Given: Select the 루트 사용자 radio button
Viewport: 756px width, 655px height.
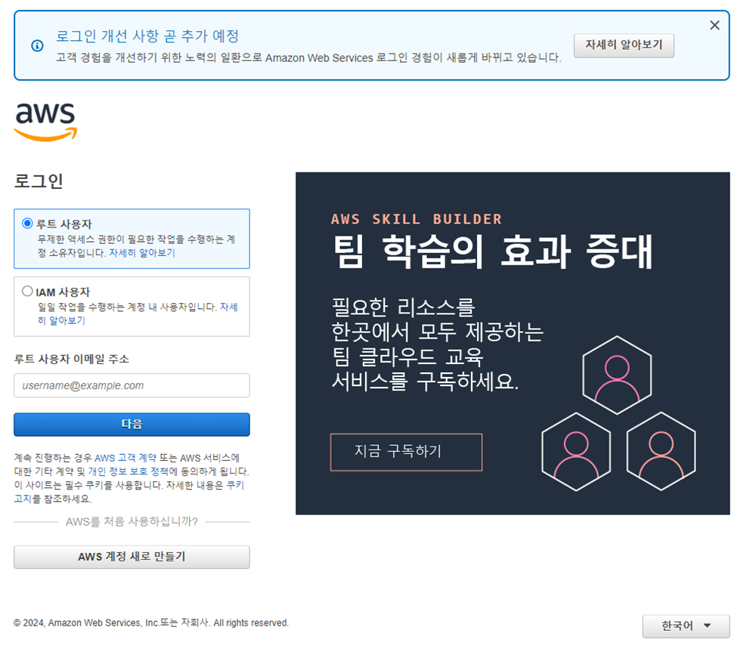Looking at the screenshot, I should [27, 223].
